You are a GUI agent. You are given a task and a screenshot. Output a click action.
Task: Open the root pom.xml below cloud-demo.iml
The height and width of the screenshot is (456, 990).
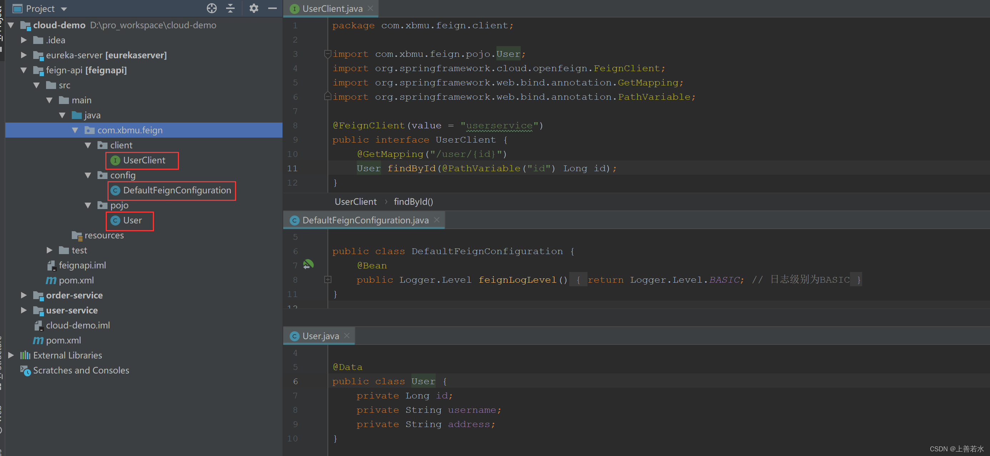click(64, 340)
